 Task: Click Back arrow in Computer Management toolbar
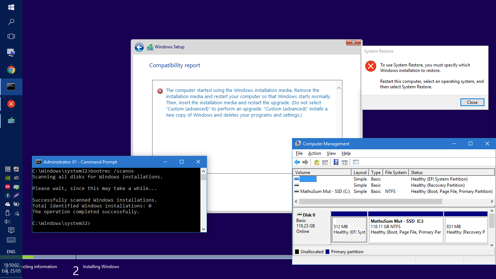pyautogui.click(x=297, y=162)
